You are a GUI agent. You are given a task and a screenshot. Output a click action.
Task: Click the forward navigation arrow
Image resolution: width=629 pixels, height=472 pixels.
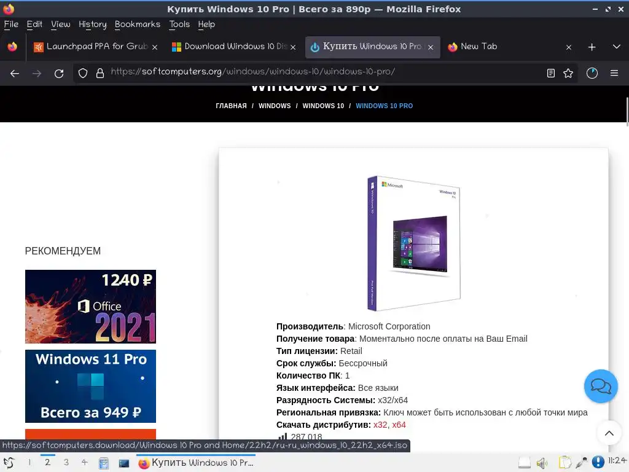pyautogui.click(x=37, y=74)
